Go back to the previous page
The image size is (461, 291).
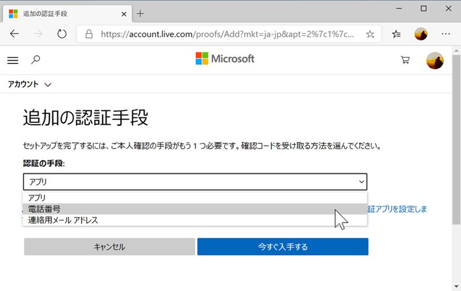14,34
